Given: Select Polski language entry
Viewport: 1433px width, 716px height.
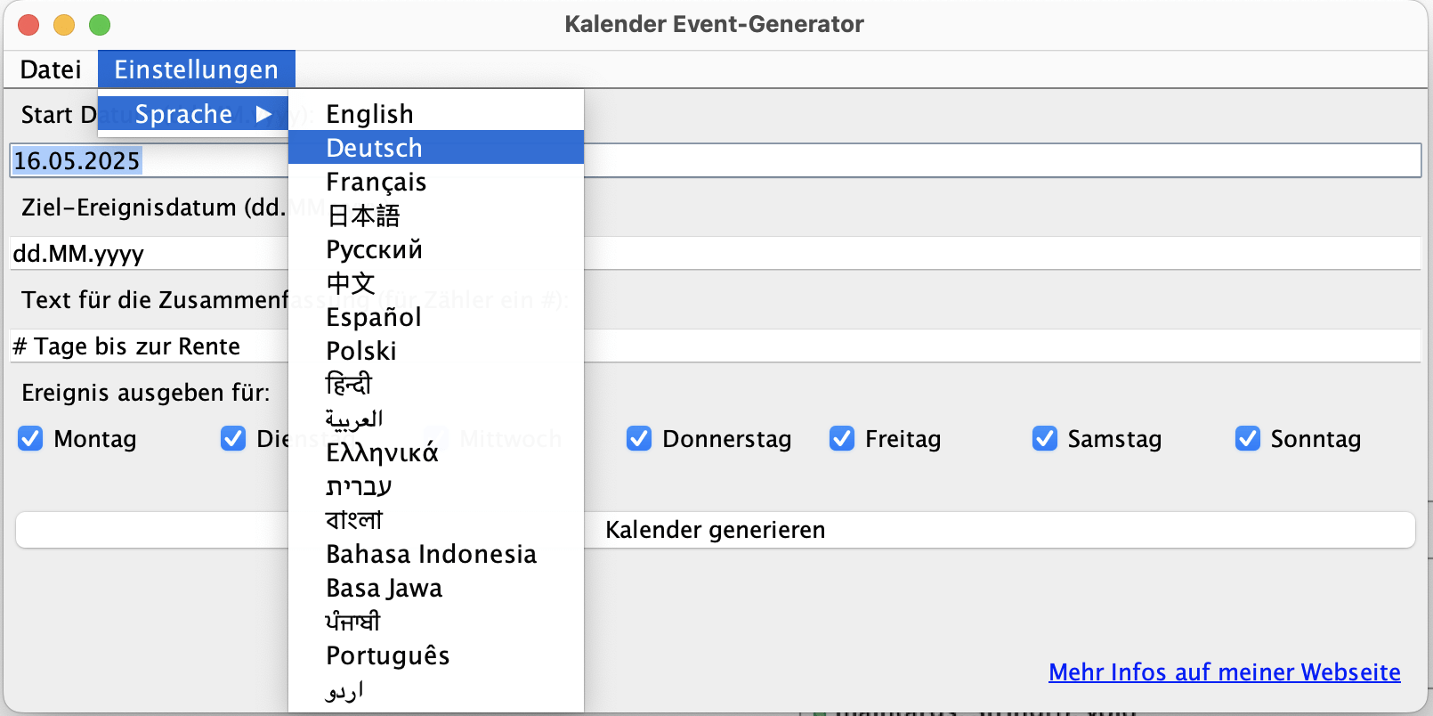Looking at the screenshot, I should [360, 351].
